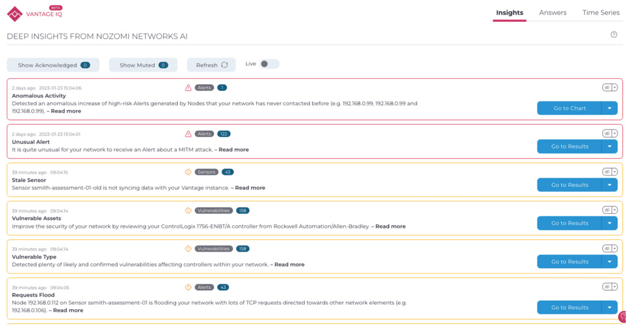The image size is (626, 325).
Task: Click the Refresh button
Action: [x=211, y=65]
